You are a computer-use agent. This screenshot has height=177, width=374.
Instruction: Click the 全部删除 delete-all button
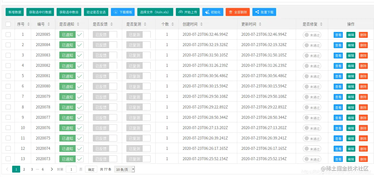(238, 12)
